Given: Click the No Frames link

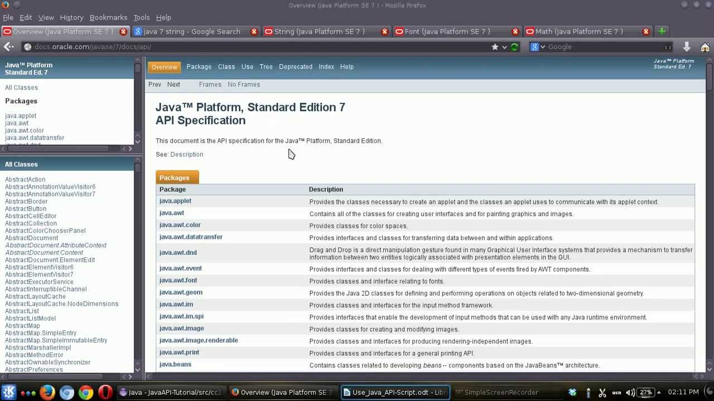Looking at the screenshot, I should click(x=244, y=85).
